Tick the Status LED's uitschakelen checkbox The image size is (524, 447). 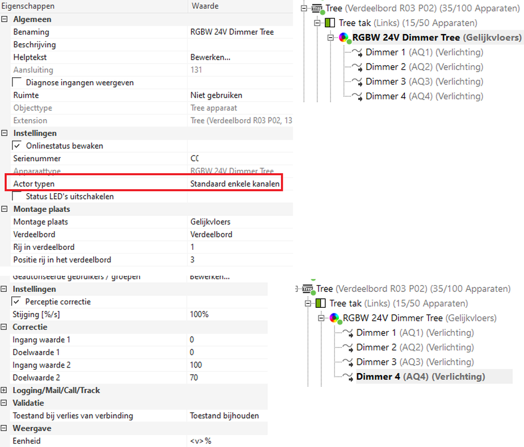(16, 196)
